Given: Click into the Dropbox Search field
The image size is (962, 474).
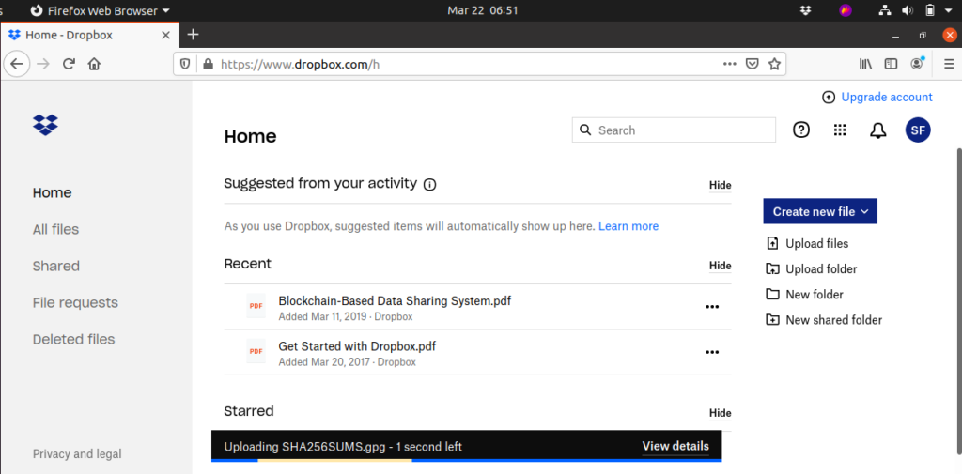Looking at the screenshot, I should (x=674, y=130).
